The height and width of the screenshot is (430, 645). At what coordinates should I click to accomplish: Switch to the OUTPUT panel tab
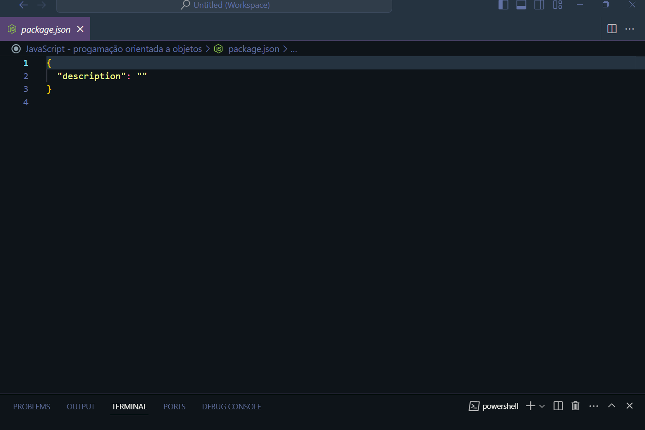pyautogui.click(x=81, y=407)
